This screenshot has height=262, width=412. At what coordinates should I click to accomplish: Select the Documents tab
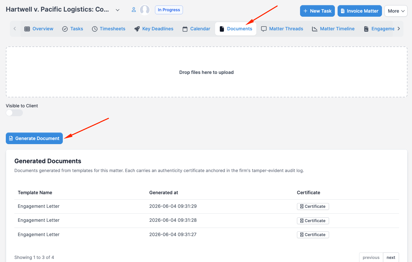tap(236, 29)
